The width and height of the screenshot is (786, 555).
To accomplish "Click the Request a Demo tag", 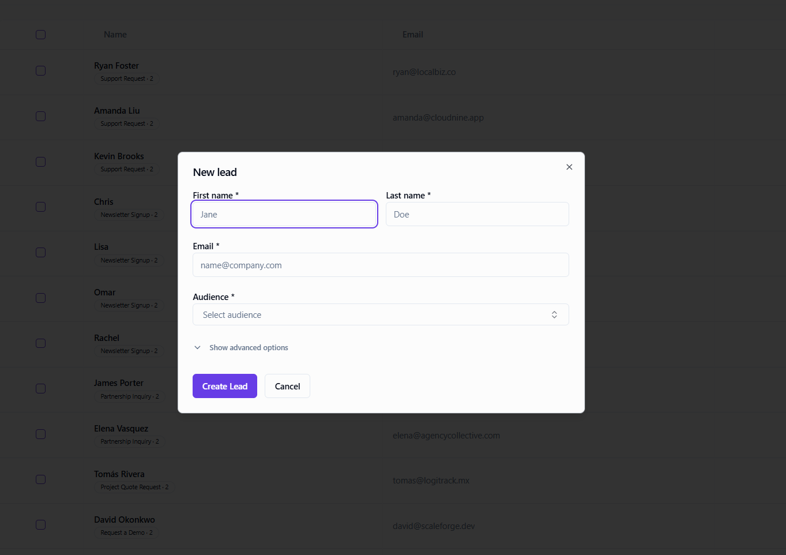I will click(x=127, y=532).
